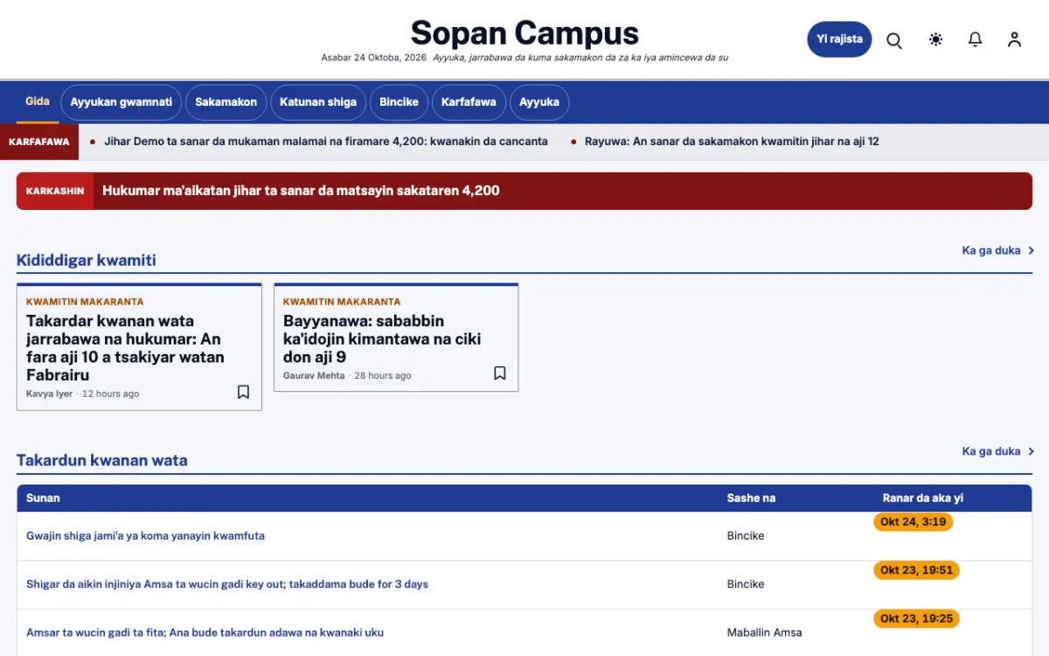Viewport: 1049px width, 656px height.
Task: Open ticker item 'Jihar Demo ta sanar'
Action: point(326,141)
